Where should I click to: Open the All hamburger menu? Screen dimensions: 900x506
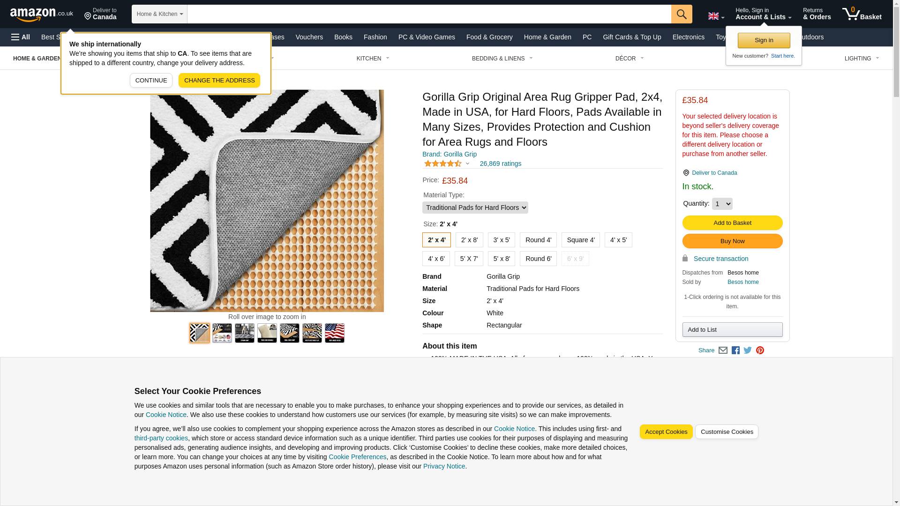tap(21, 37)
